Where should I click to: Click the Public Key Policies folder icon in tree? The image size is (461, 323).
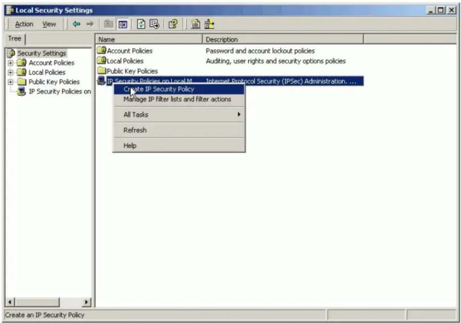[x=21, y=82]
